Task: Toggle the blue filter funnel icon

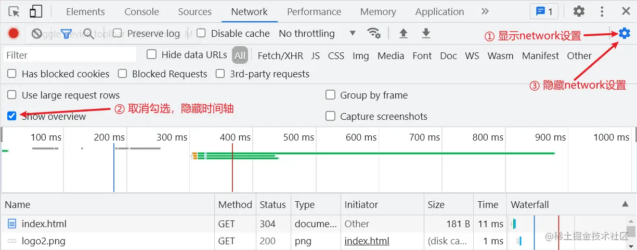Action: pos(66,34)
